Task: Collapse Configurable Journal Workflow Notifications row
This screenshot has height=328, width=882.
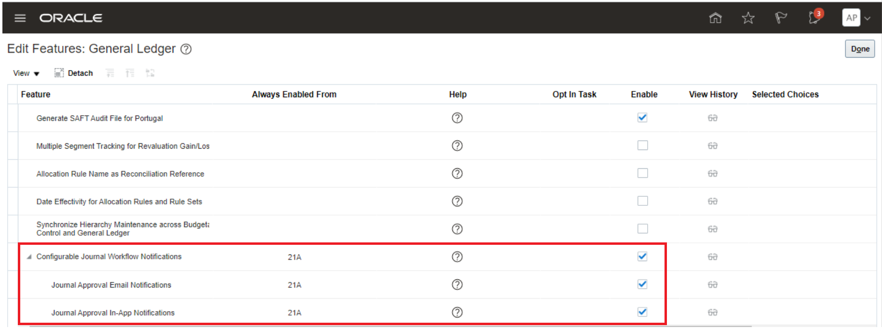Action: click(x=29, y=257)
